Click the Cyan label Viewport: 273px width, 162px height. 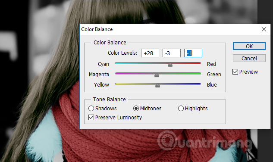point(104,64)
